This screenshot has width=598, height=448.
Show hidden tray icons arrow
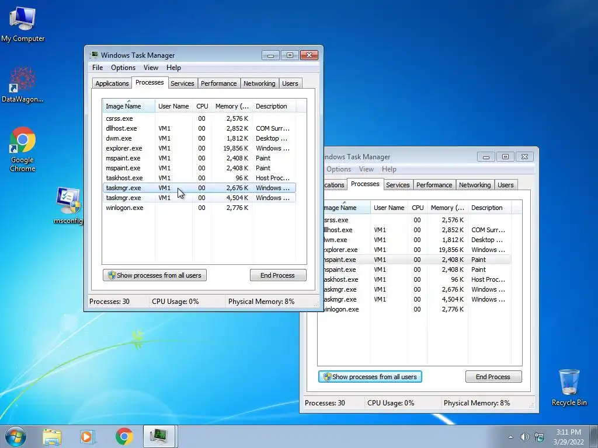click(x=510, y=437)
